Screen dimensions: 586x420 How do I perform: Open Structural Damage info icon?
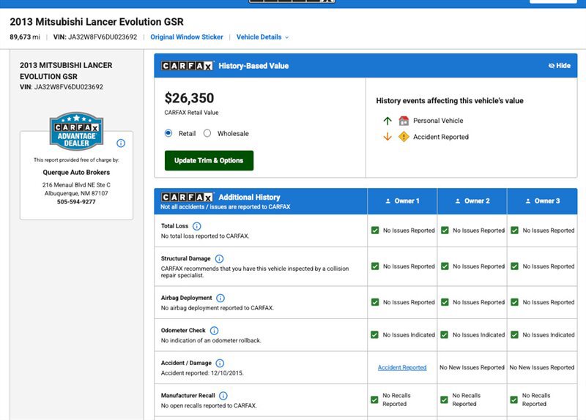(x=219, y=259)
